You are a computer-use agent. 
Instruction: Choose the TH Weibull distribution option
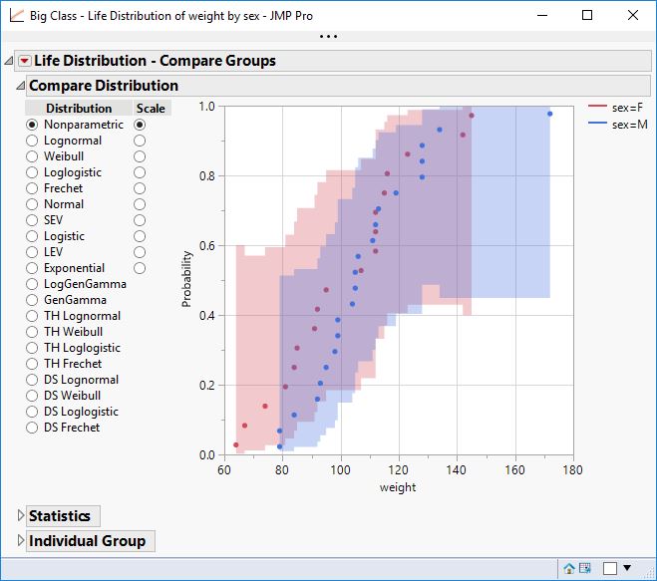[32, 332]
